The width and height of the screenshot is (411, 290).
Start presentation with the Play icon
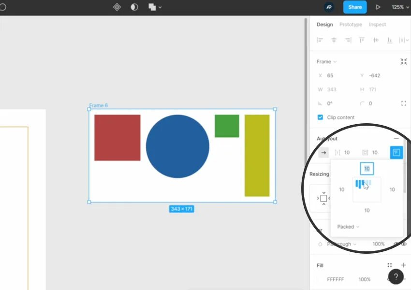[x=378, y=7]
